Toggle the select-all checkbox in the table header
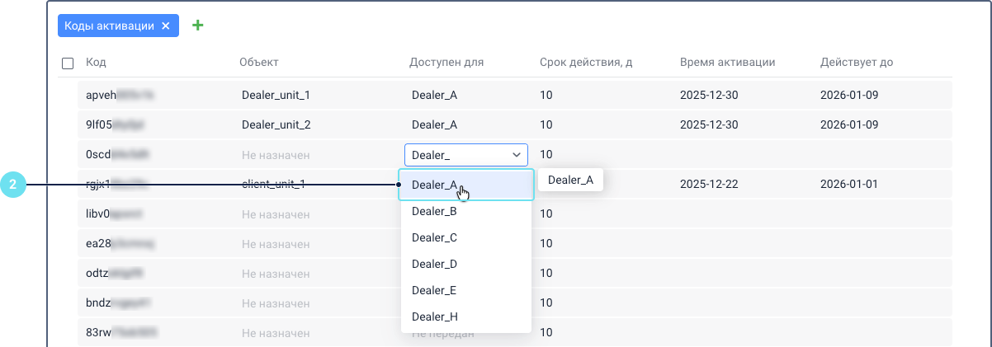The width and height of the screenshot is (992, 347). click(68, 63)
